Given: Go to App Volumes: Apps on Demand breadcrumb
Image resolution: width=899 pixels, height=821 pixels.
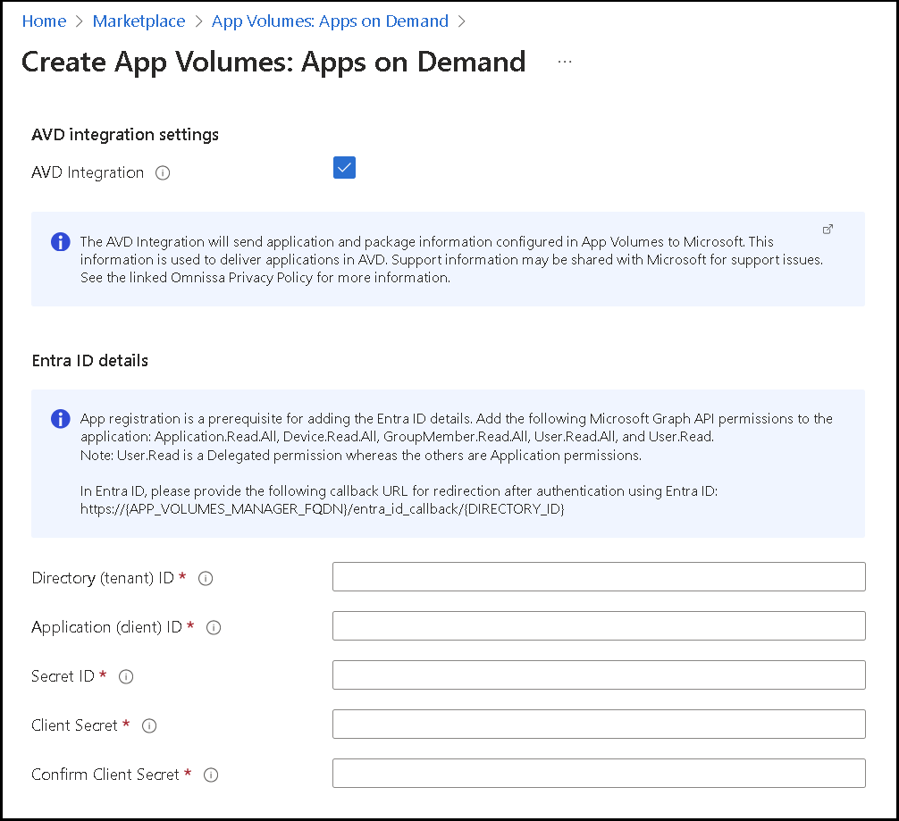Looking at the screenshot, I should click(330, 21).
